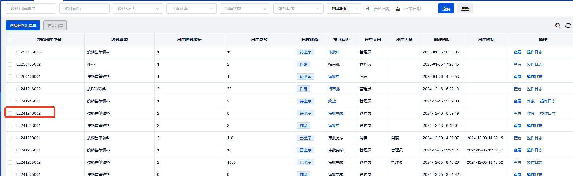Click into the 领料出库单号 input field
This screenshot has width=573, height=176.
[31, 8]
